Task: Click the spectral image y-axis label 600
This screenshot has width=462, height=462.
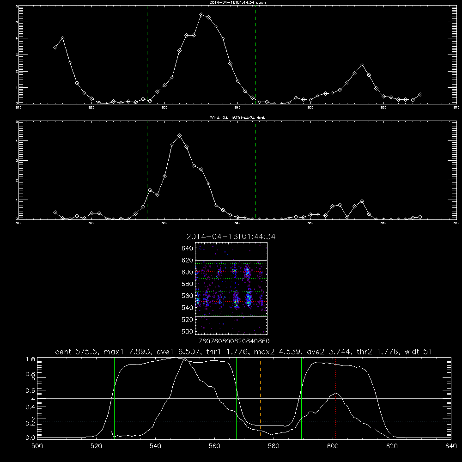Action: (188, 272)
